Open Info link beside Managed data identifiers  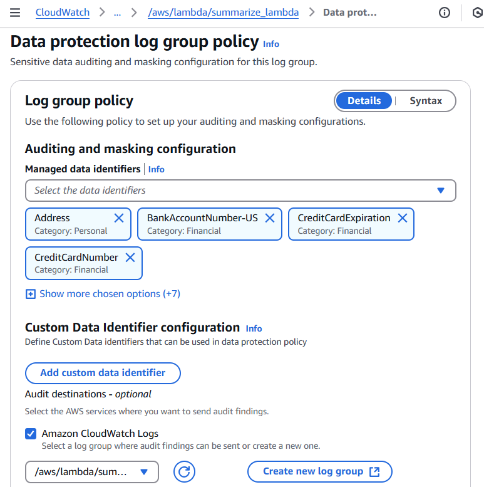click(x=157, y=169)
